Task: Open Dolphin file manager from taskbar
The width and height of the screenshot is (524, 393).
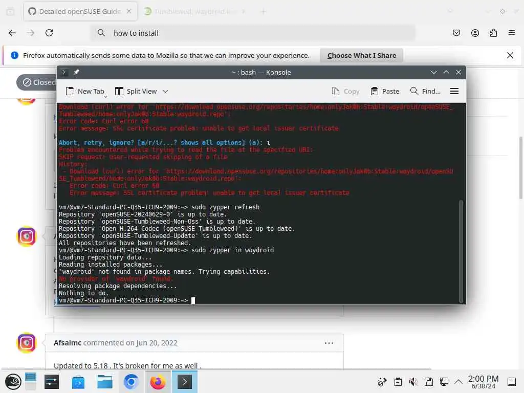Action: 104,382
